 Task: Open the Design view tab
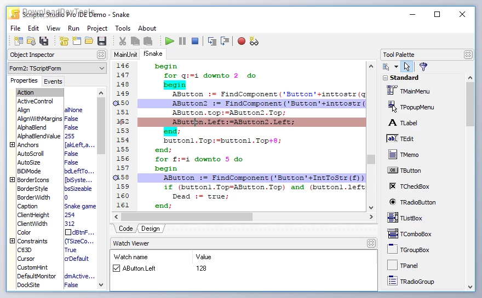pyautogui.click(x=150, y=229)
